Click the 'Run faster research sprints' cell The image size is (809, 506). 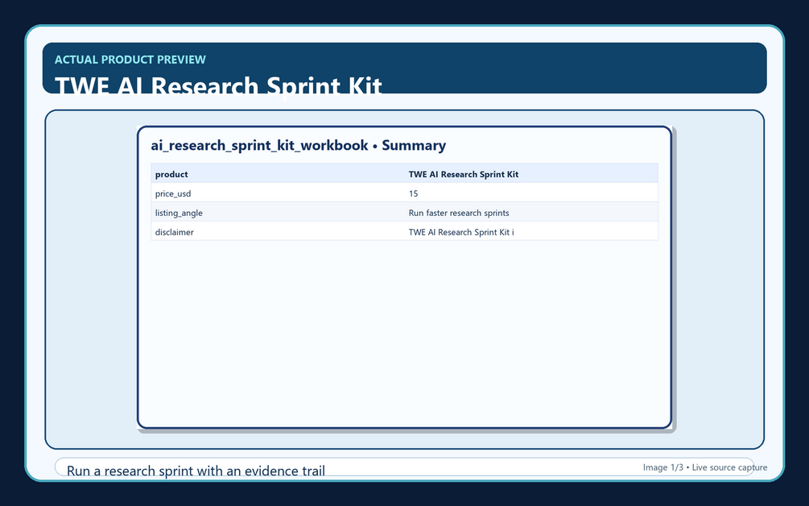tap(531, 213)
